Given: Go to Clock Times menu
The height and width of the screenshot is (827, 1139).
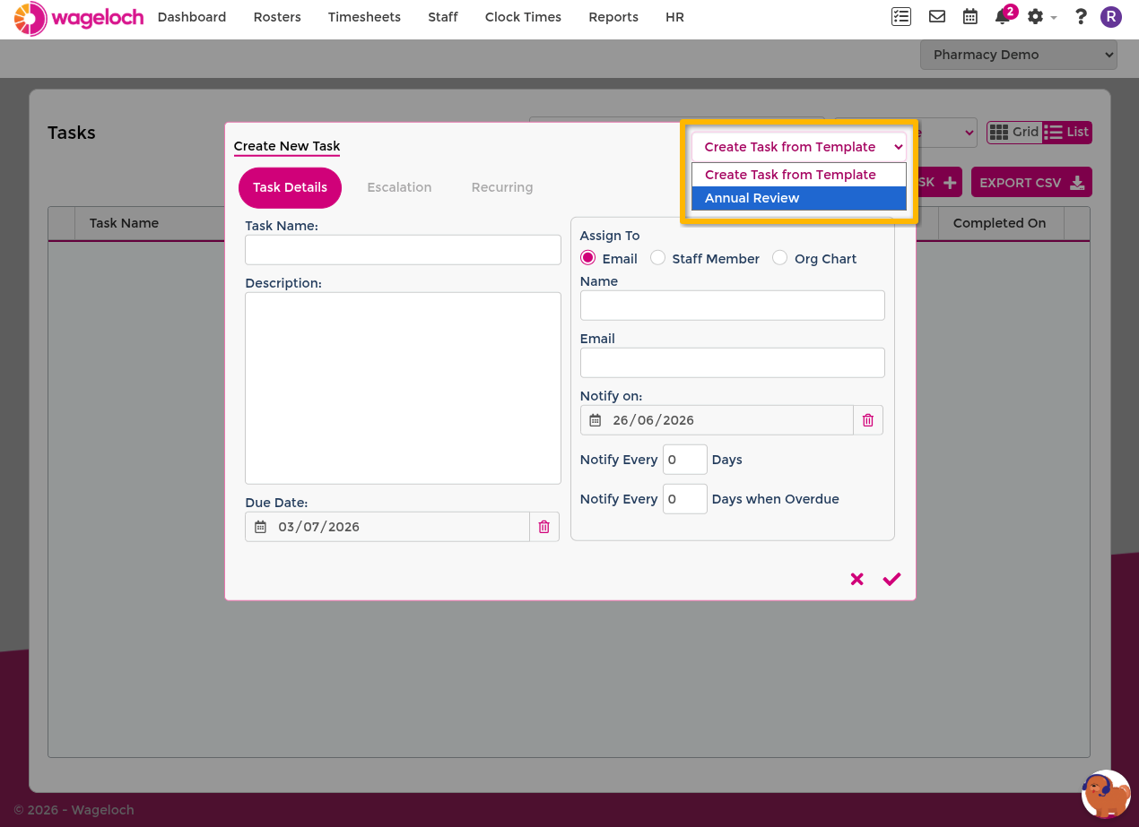Looking at the screenshot, I should [523, 17].
